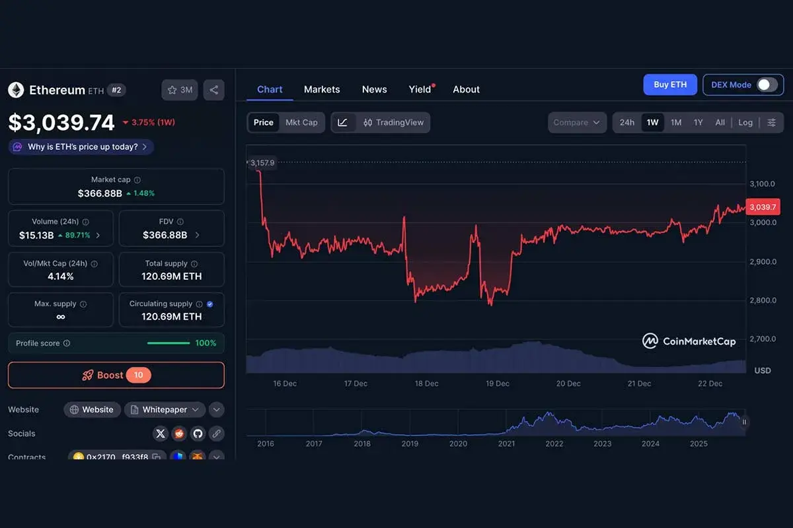Copy the ETH contract address
Screen dimensions: 793x528
tap(157, 456)
